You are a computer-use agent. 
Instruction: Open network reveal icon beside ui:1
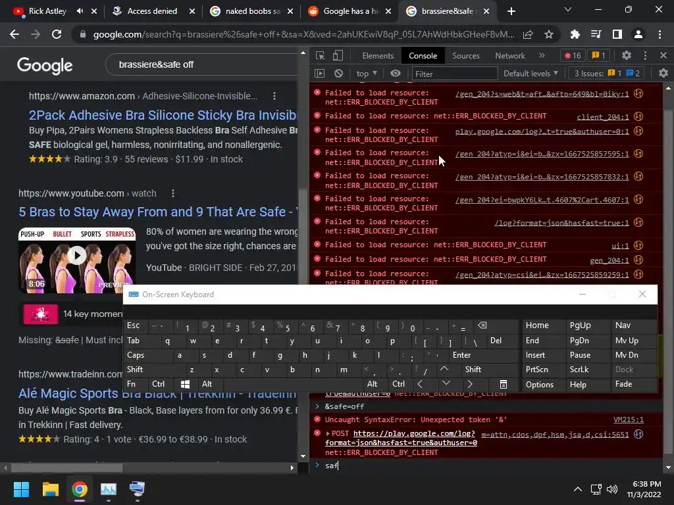tap(638, 245)
